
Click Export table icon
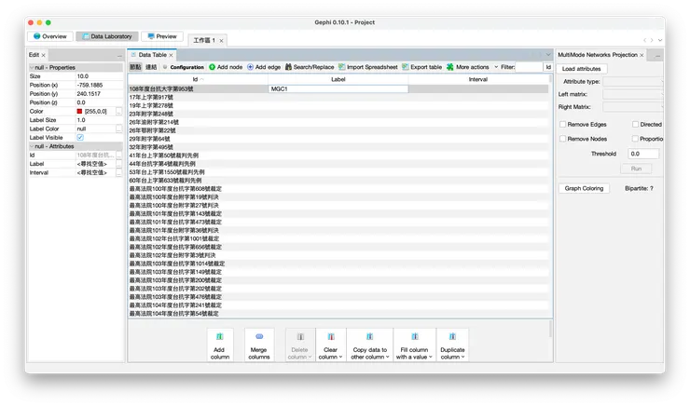406,67
